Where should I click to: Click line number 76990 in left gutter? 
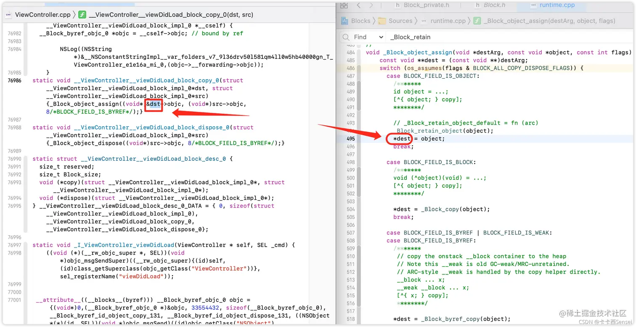[x=14, y=159]
